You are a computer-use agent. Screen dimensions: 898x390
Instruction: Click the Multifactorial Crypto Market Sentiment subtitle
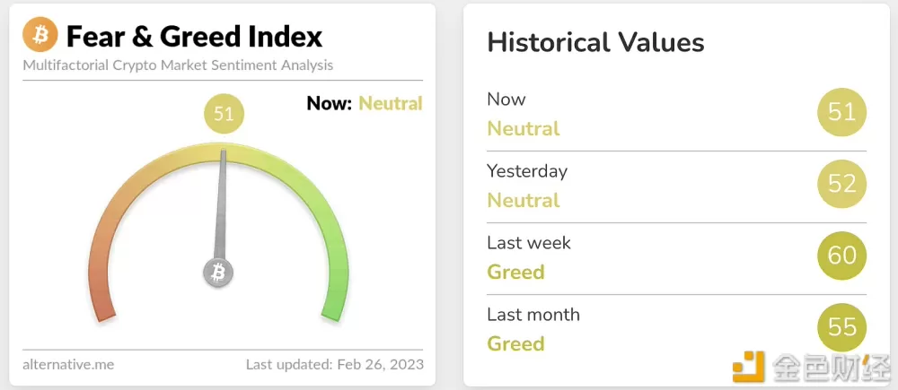click(x=178, y=65)
